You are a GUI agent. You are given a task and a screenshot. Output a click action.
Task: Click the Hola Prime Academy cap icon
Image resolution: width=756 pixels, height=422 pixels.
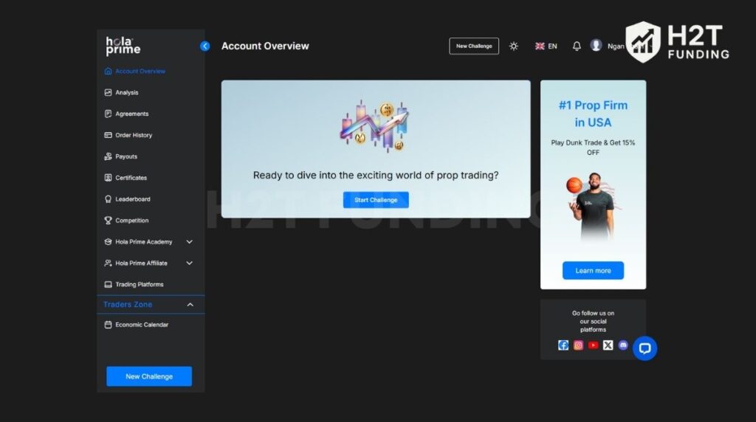[x=108, y=242]
